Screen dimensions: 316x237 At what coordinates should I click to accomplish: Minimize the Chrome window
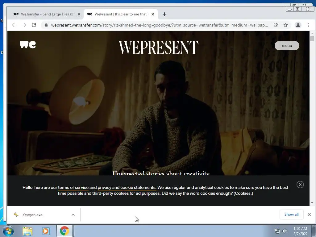(x=290, y=9)
